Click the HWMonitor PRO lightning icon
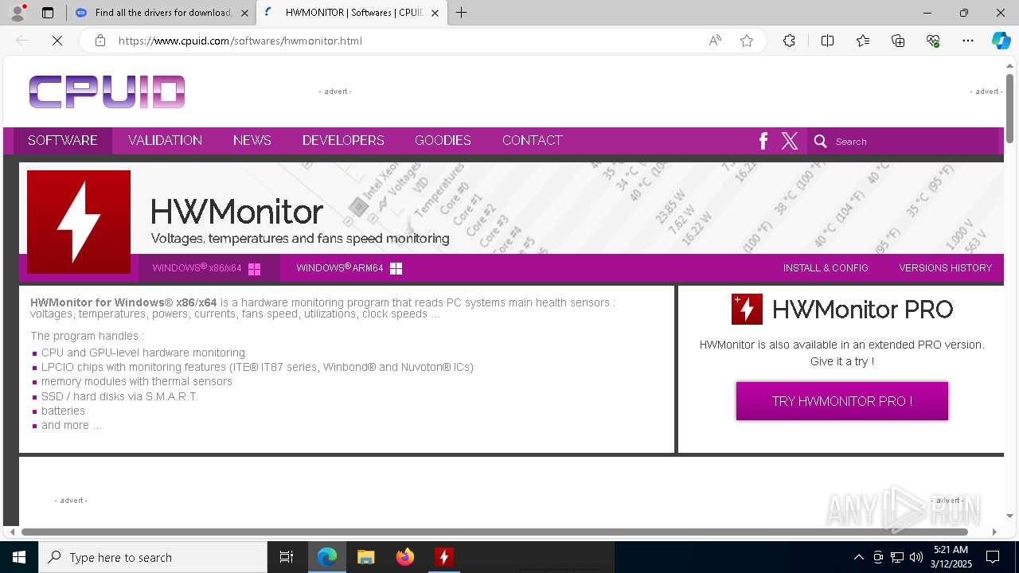This screenshot has height=573, width=1019. (x=747, y=309)
